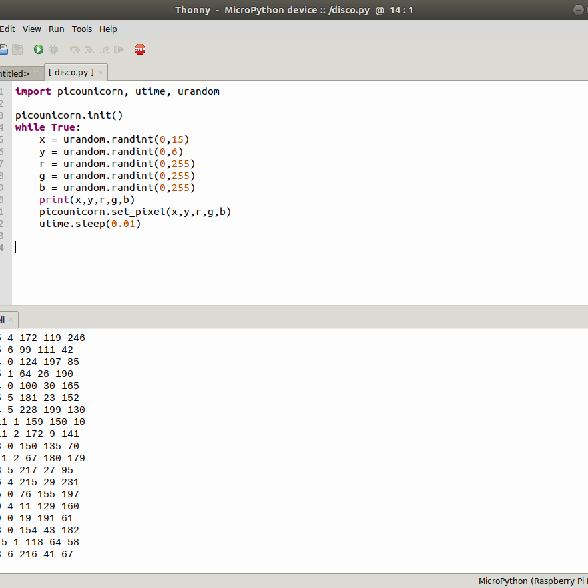Click the Thonny window title bar text
The height and width of the screenshot is (588, 588).
click(x=294, y=10)
